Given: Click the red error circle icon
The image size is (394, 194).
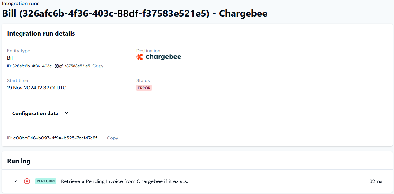Looking at the screenshot, I should [x=27, y=181].
